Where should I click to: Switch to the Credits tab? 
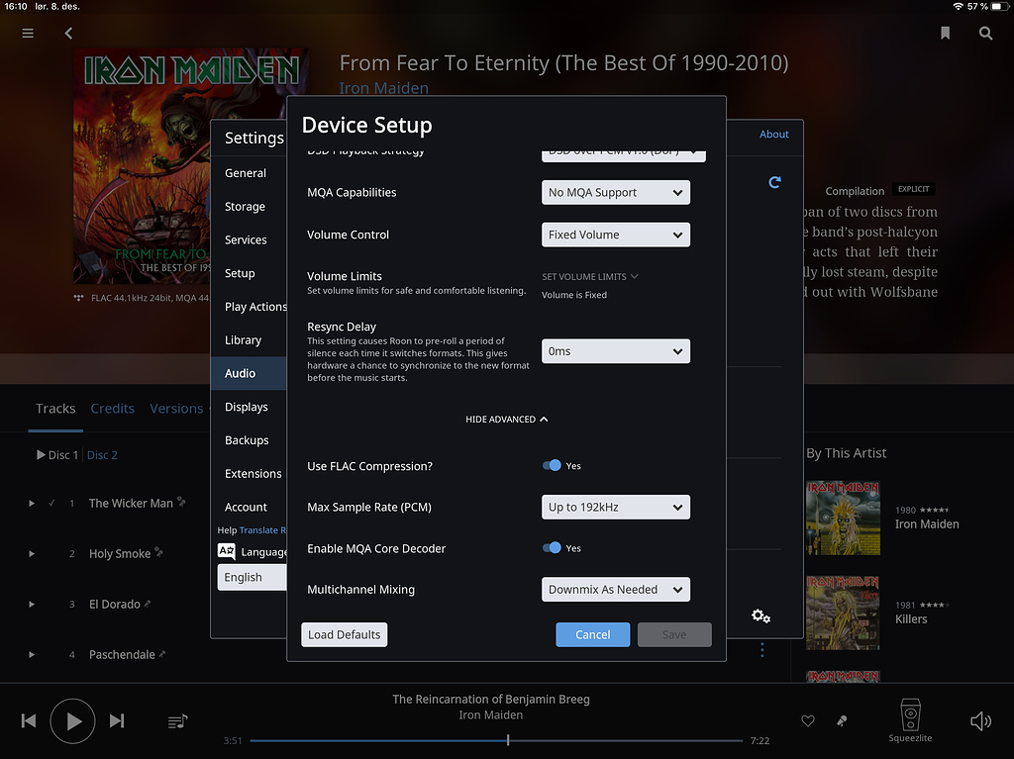[112, 408]
